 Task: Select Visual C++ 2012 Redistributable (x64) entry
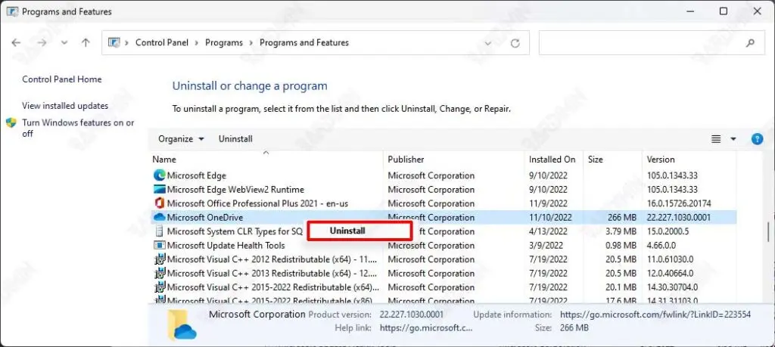pos(272,259)
